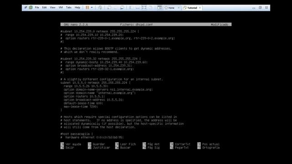This screenshot has width=292, height=164.
Task: Click the 'Buscar' nano shortcut
Action: 123,148
